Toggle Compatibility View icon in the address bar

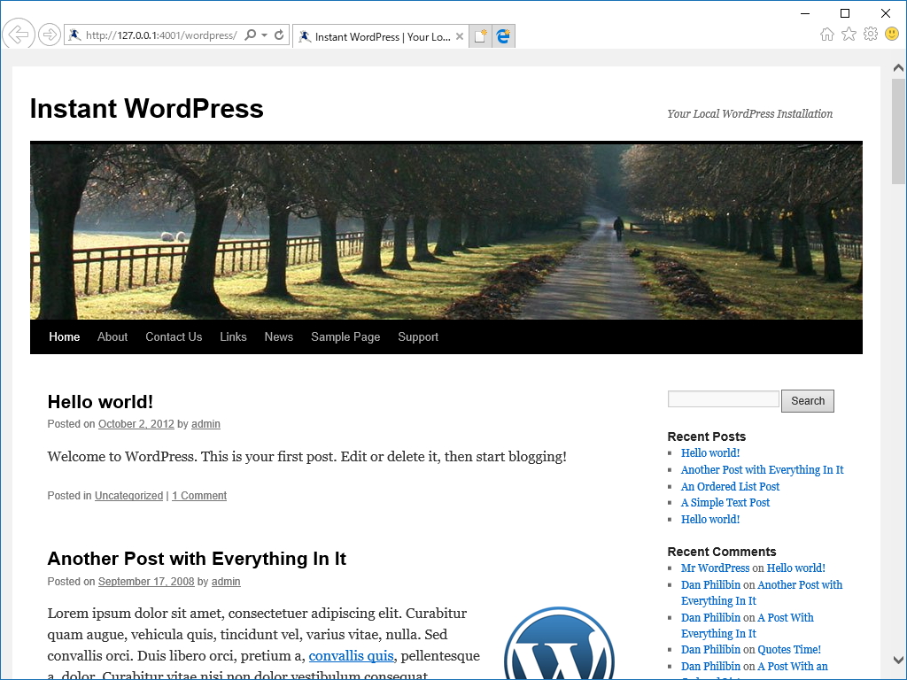coord(503,35)
